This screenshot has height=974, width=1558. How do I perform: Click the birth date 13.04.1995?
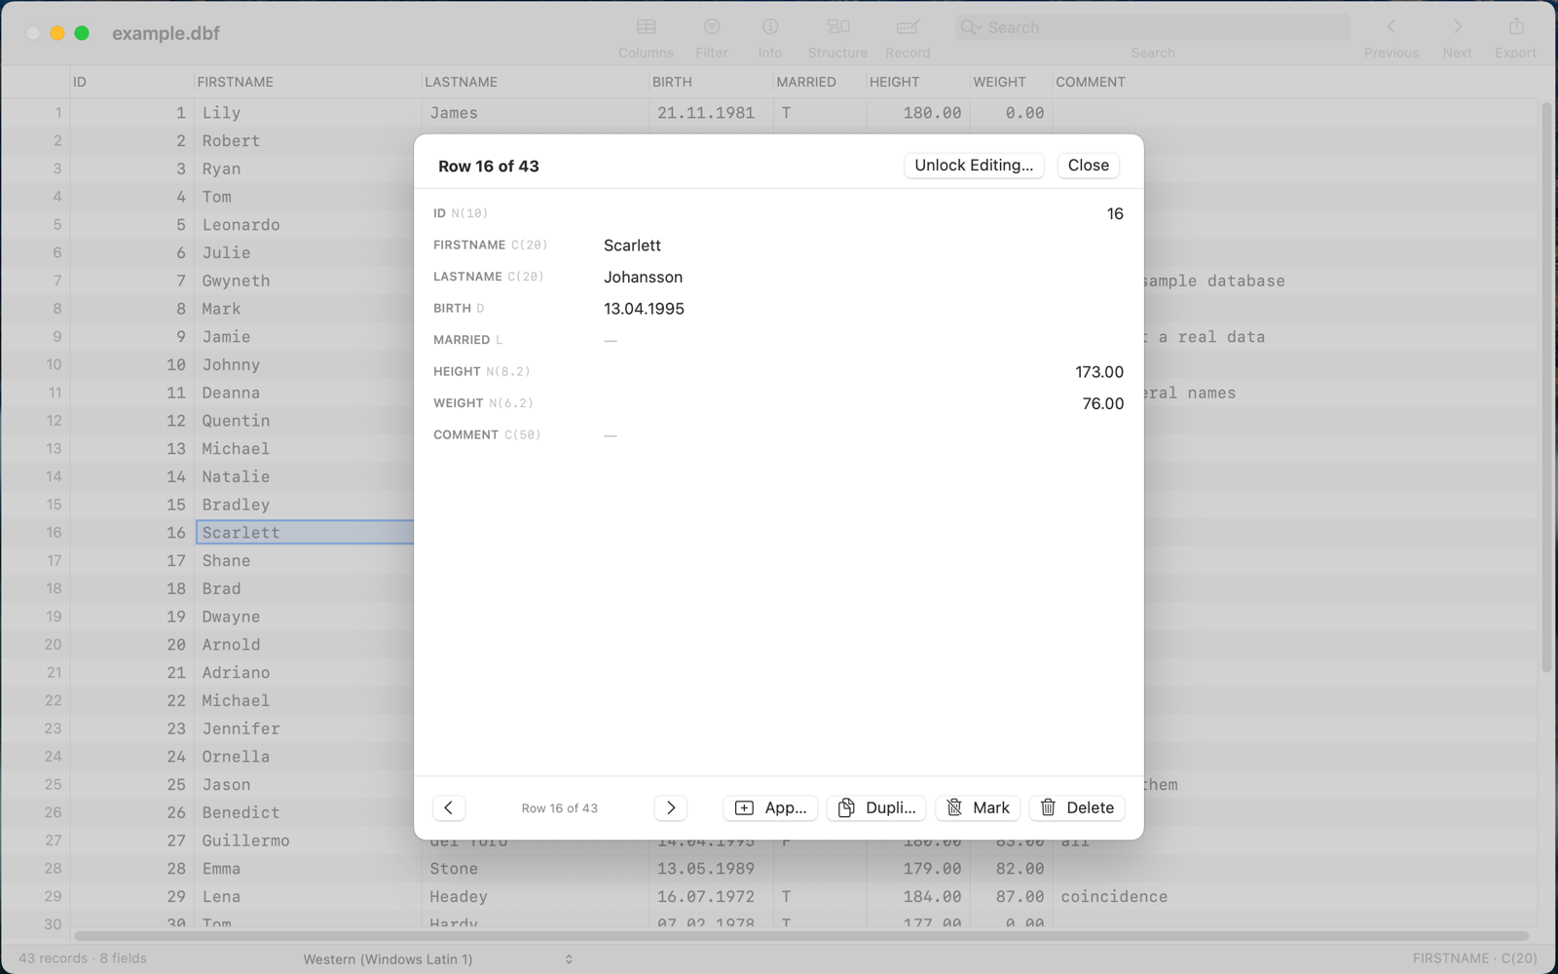[644, 309]
